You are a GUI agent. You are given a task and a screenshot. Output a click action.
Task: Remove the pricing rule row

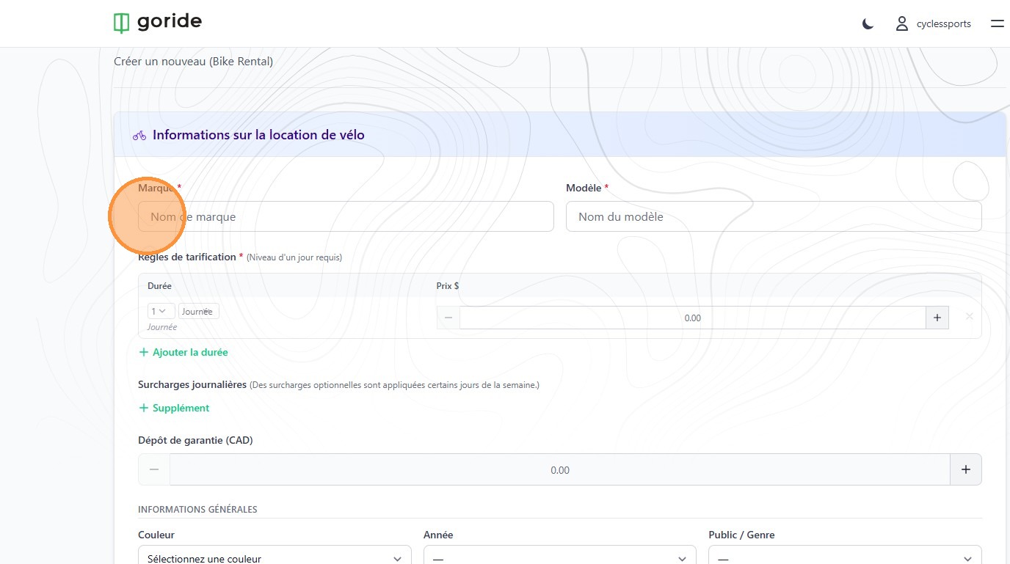969,317
